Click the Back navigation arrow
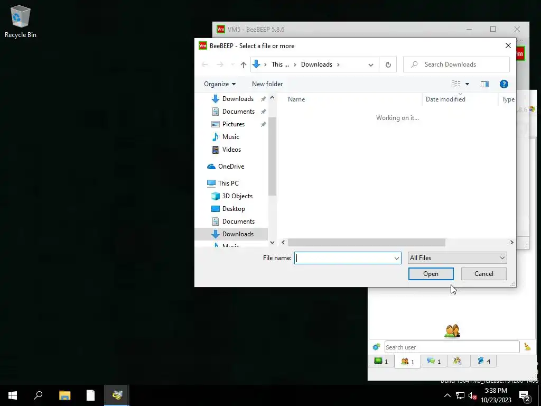 coord(205,64)
